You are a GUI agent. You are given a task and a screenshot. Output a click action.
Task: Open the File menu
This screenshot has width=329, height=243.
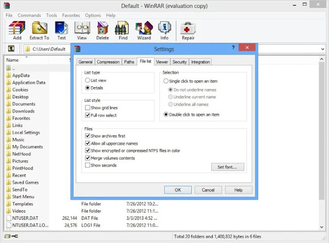pos(9,15)
